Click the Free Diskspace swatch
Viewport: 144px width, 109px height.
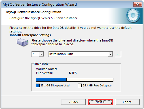[80, 86]
